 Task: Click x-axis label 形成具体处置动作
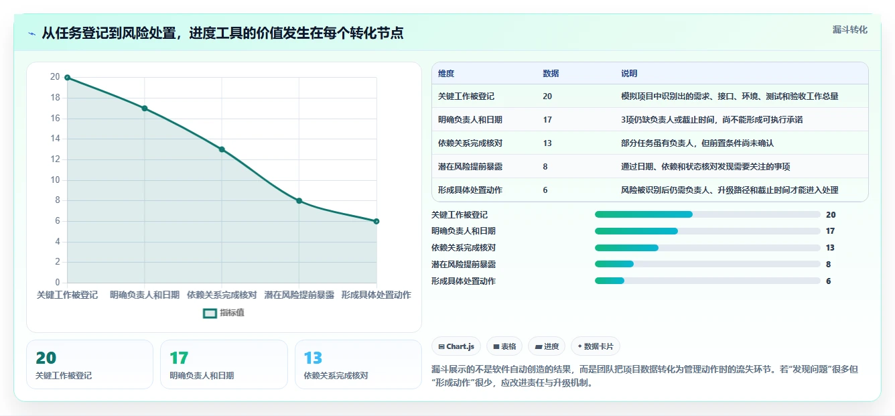[x=376, y=295]
